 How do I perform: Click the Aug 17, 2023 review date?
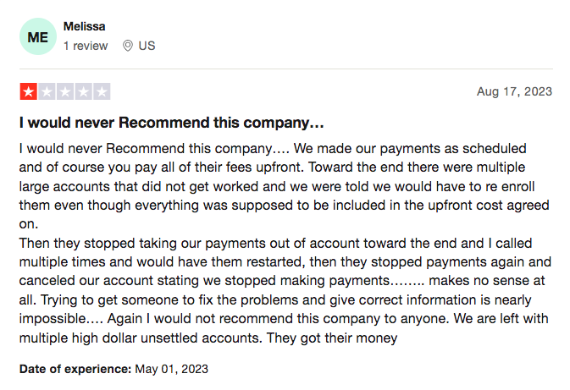(x=514, y=91)
